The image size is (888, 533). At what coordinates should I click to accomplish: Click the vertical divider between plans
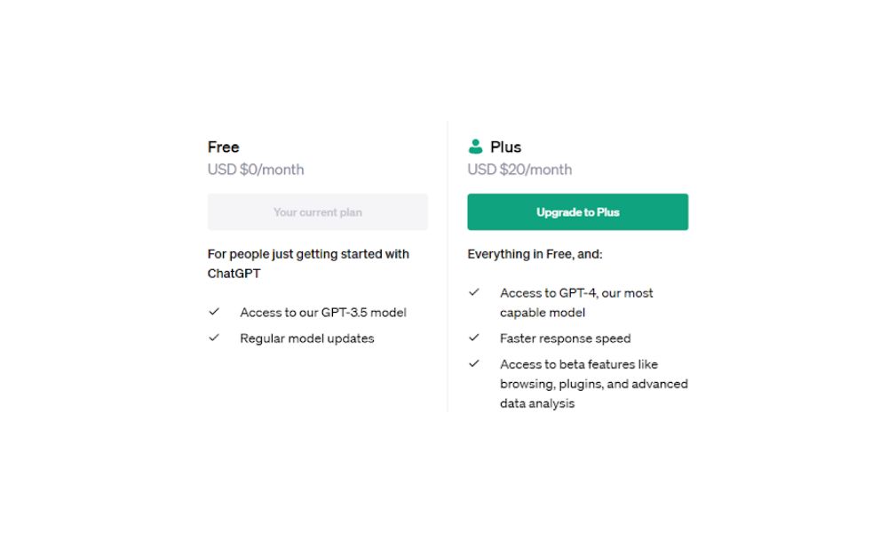pos(448,266)
